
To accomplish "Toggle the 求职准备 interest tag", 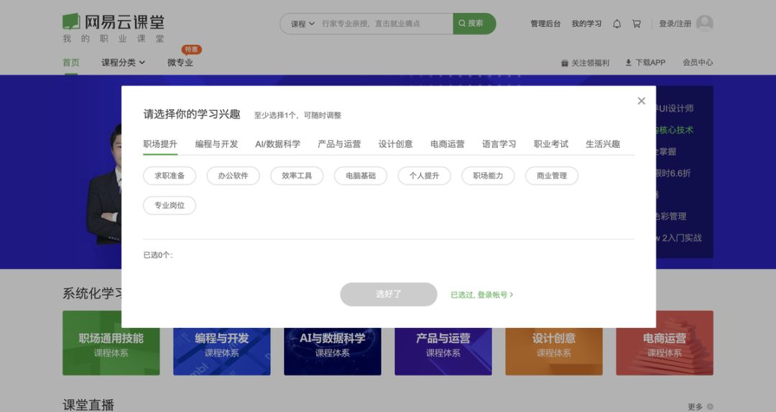I will pos(170,176).
